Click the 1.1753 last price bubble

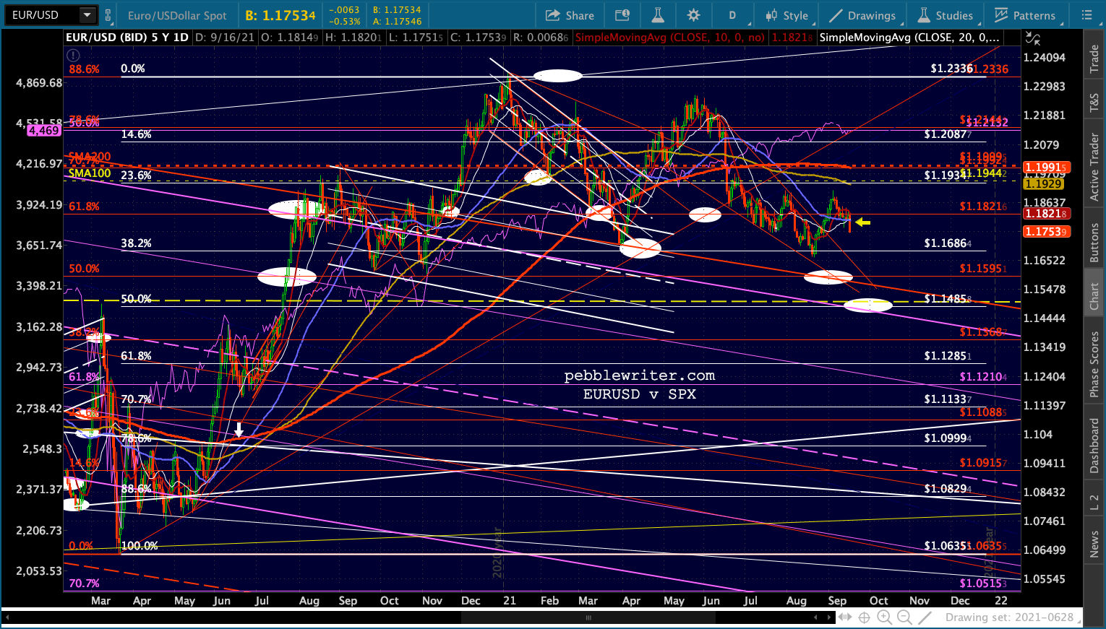pos(1047,232)
